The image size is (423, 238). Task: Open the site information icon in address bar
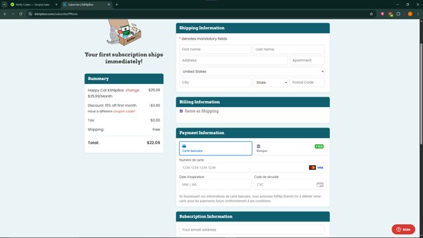click(30, 14)
